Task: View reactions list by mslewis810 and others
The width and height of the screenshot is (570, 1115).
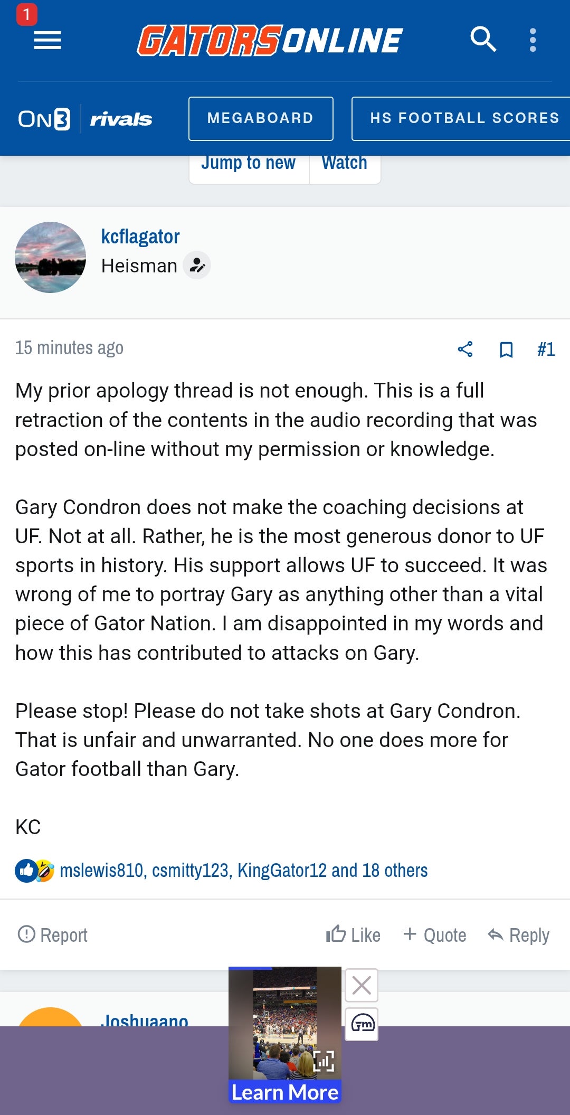Action: (x=243, y=870)
